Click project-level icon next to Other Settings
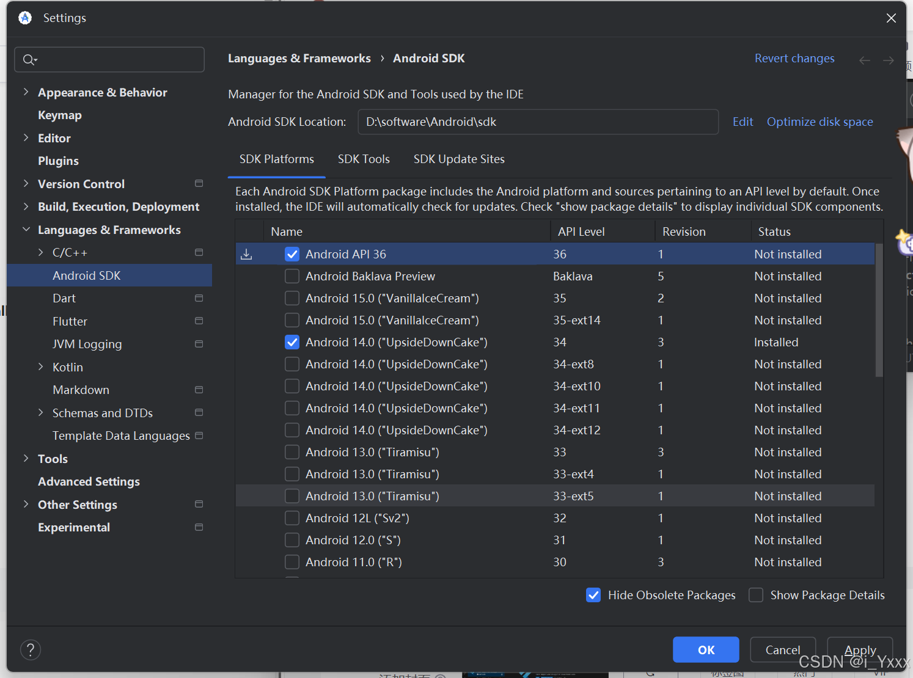 [199, 504]
